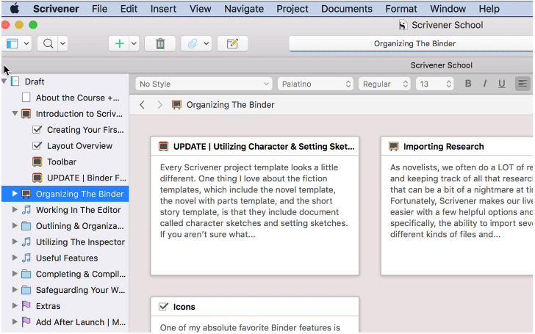Click Importing Research card icon
This screenshot has height=334, width=535.
pyautogui.click(x=394, y=147)
